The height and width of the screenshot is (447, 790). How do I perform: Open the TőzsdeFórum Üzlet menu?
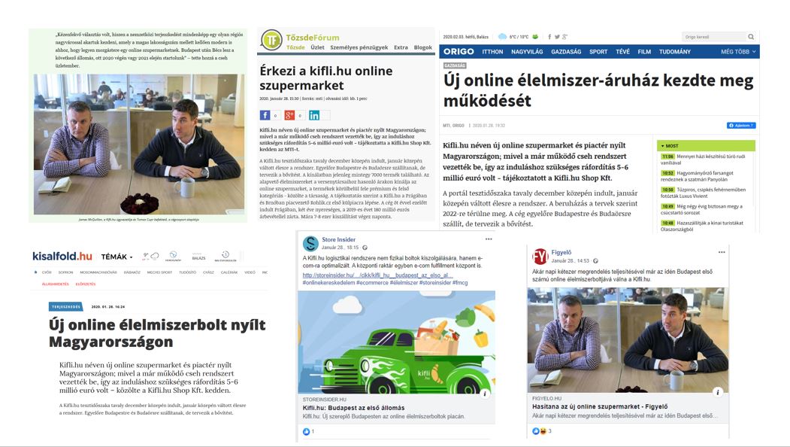pyautogui.click(x=317, y=47)
